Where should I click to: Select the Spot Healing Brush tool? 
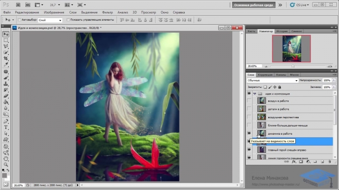[x=6, y=71]
